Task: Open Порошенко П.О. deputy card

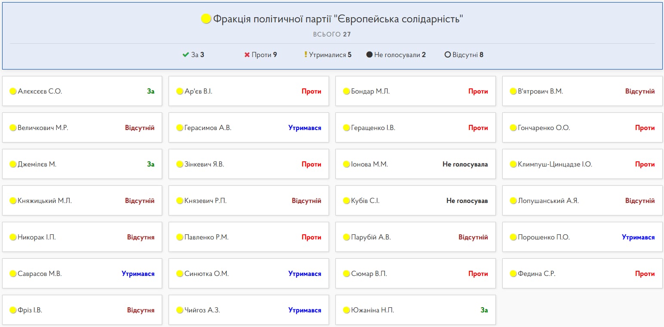Action: [x=582, y=237]
